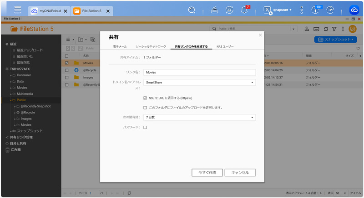Open shared with me in sidebar
The image size is (364, 198).
click(x=18, y=144)
